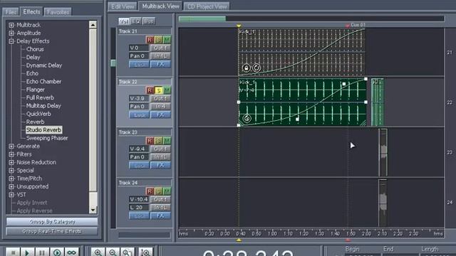Click the track list vertical scroll thumb

(113, 63)
